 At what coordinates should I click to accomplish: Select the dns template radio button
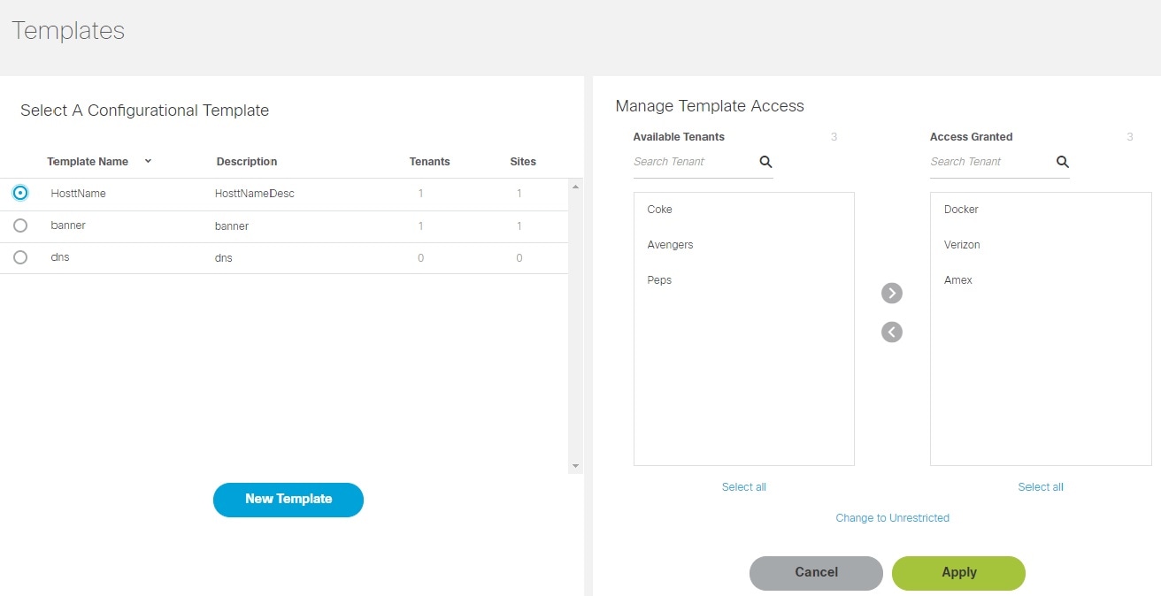pyautogui.click(x=20, y=256)
